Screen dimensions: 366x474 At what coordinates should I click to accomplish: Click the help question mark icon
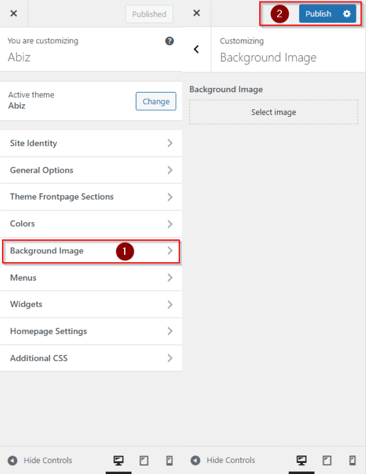[x=169, y=41]
